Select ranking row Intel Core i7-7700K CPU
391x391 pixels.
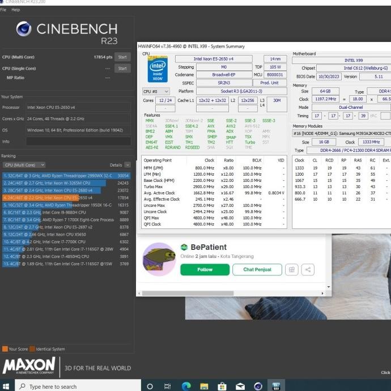point(66,242)
